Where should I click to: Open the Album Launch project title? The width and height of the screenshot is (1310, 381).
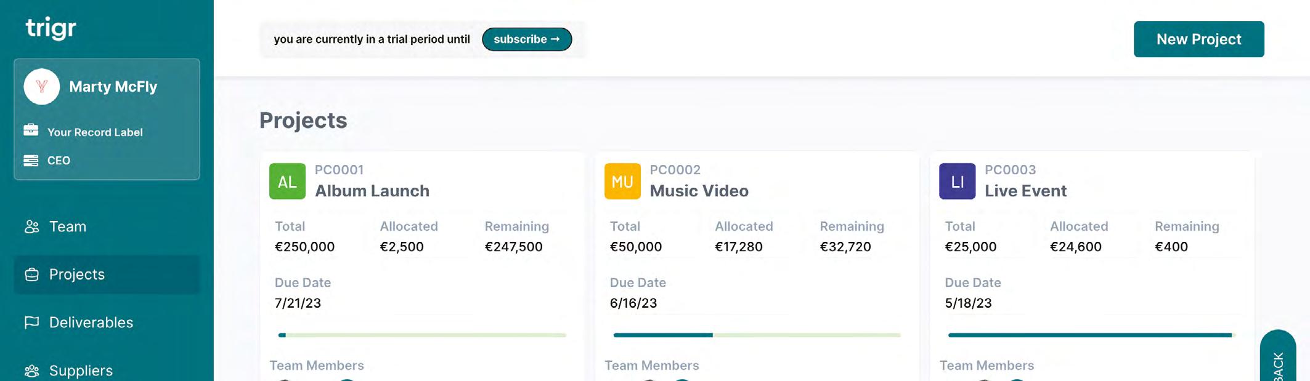[x=372, y=191]
